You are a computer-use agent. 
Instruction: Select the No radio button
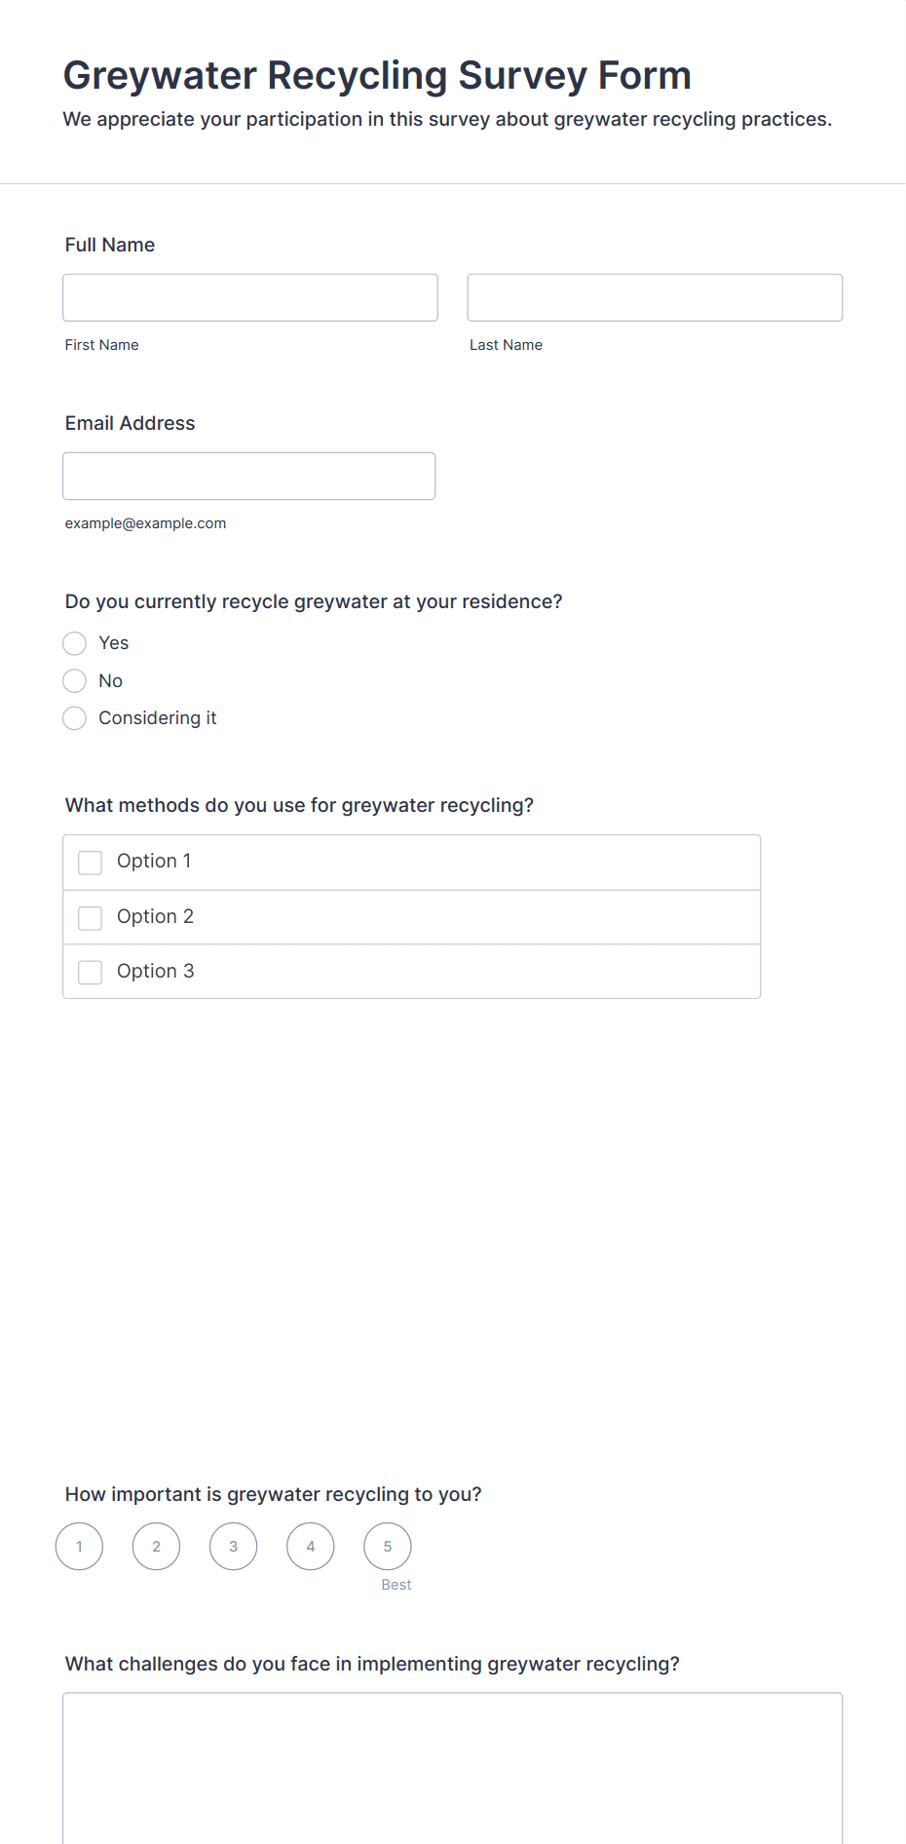click(75, 680)
